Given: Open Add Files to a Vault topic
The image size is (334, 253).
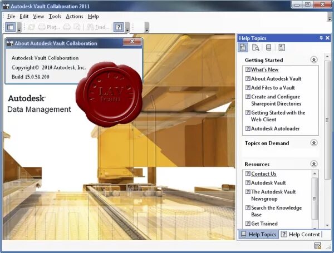Looking at the screenshot, I should coord(273,88).
